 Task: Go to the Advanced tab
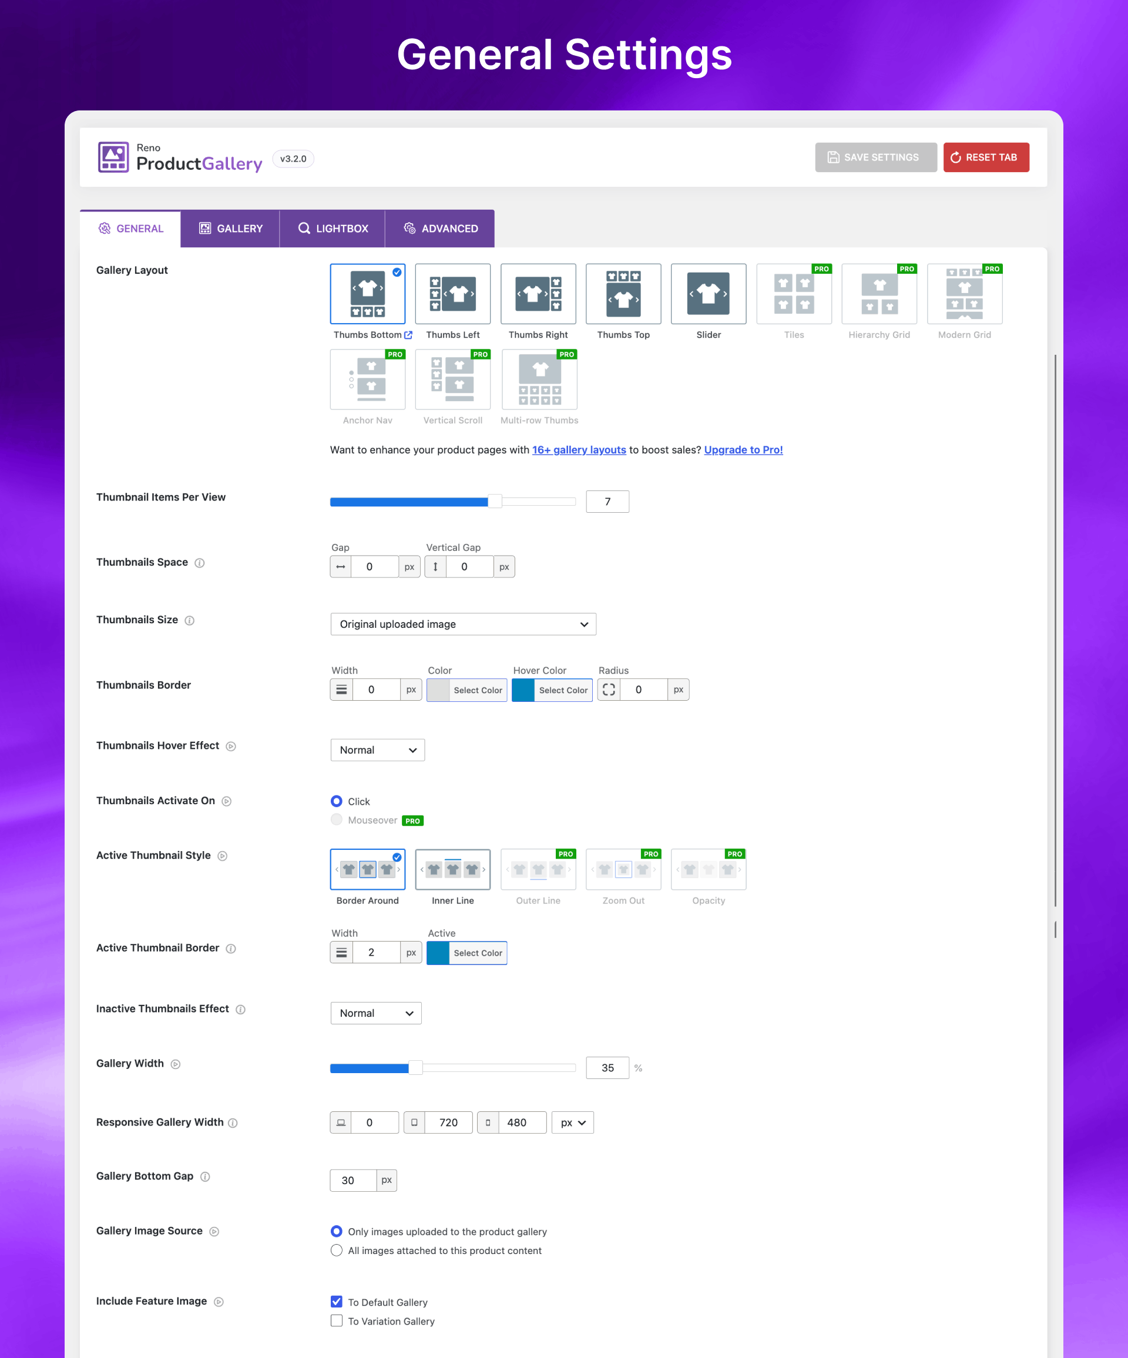(x=440, y=228)
